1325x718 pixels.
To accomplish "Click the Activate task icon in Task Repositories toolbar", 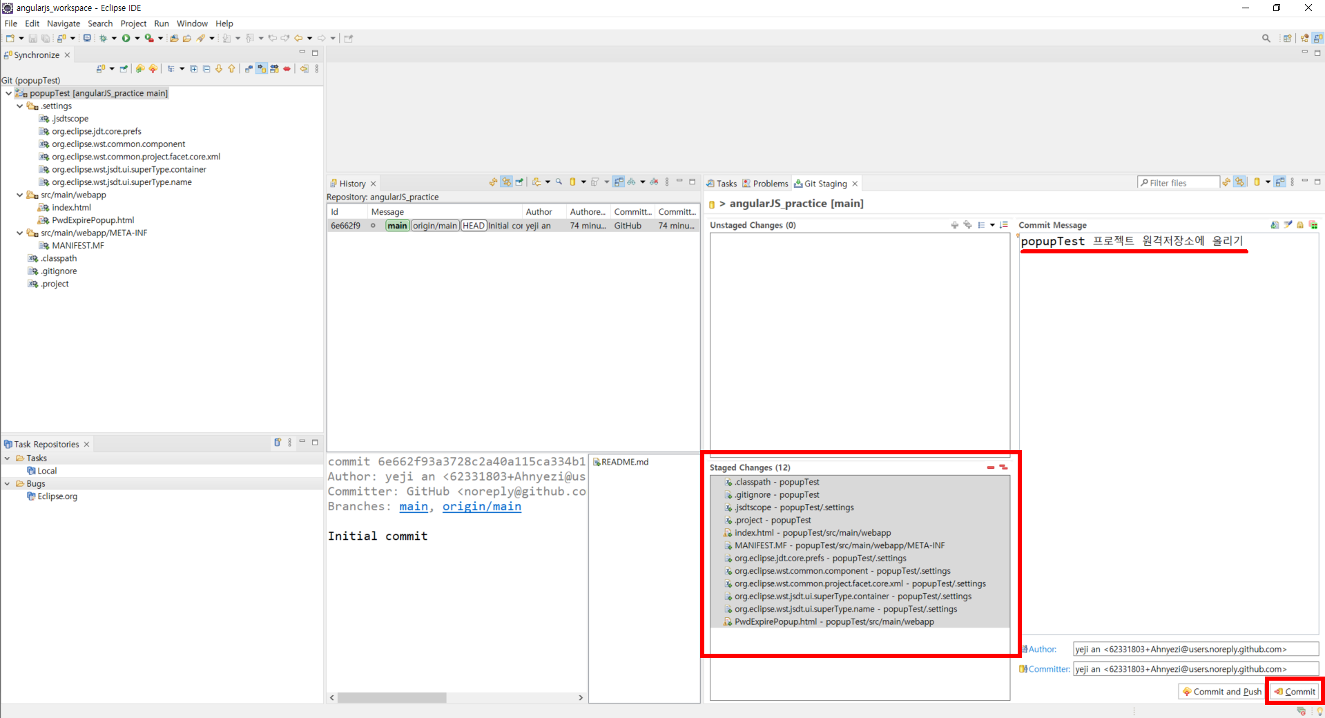I will [x=278, y=443].
